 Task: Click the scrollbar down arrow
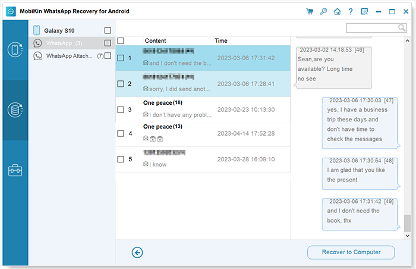click(x=408, y=236)
